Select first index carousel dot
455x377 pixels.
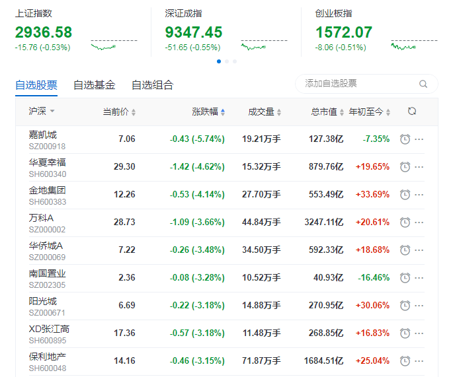tap(219, 61)
